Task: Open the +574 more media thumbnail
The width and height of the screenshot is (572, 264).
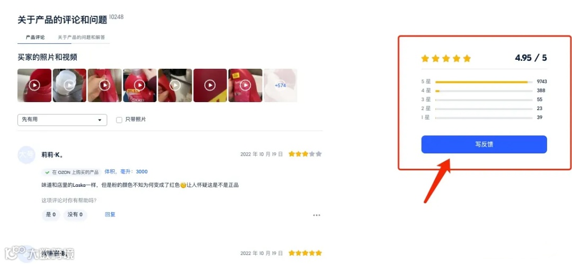Action: pyautogui.click(x=280, y=85)
